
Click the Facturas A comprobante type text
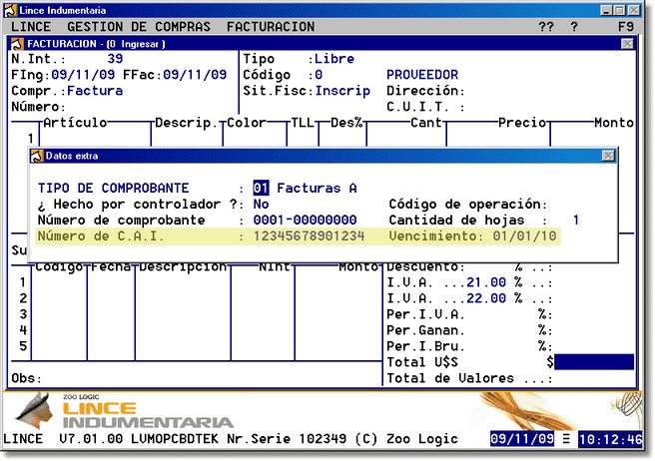pos(317,188)
